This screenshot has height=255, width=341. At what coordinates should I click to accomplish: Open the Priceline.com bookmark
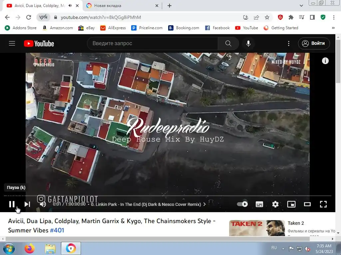click(147, 28)
